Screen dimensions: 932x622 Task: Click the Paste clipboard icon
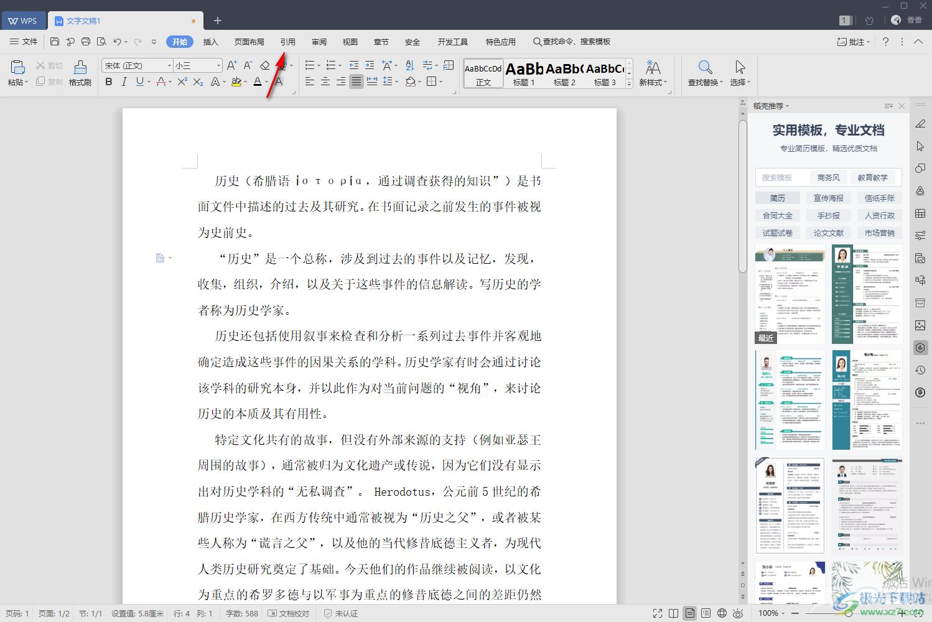click(17, 67)
